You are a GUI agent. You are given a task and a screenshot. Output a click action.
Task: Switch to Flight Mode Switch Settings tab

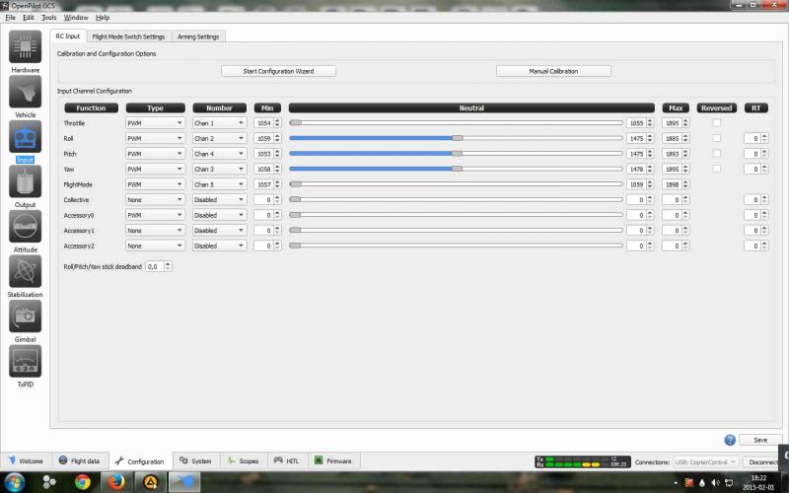[128, 36]
